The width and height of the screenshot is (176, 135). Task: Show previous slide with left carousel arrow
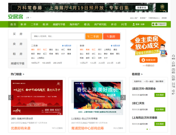tap(11, 97)
